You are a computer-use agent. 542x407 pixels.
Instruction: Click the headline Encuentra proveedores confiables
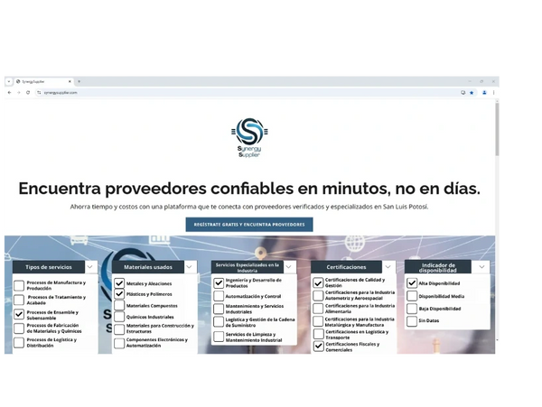coord(249,189)
